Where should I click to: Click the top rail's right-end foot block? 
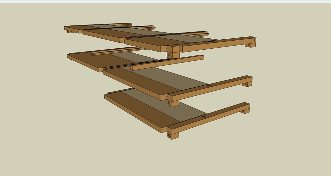coord(251,44)
